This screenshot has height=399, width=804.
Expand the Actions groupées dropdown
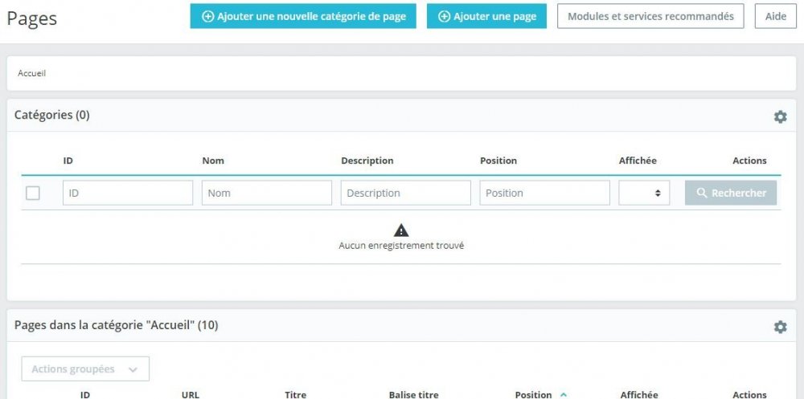[85, 369]
